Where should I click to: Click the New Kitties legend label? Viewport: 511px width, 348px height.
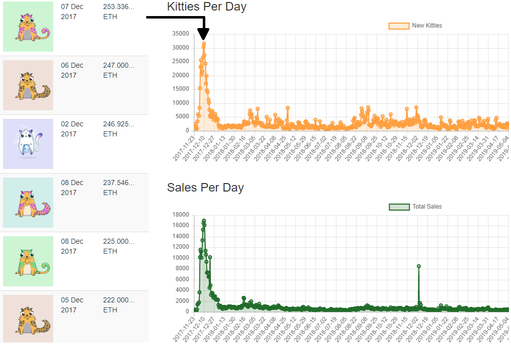click(x=427, y=26)
